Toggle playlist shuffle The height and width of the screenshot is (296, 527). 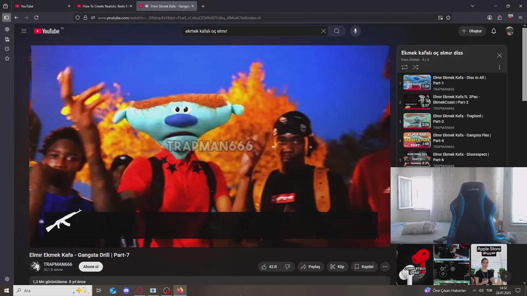pos(415,67)
